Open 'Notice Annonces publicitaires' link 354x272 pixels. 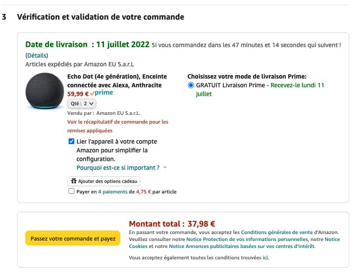242,246
